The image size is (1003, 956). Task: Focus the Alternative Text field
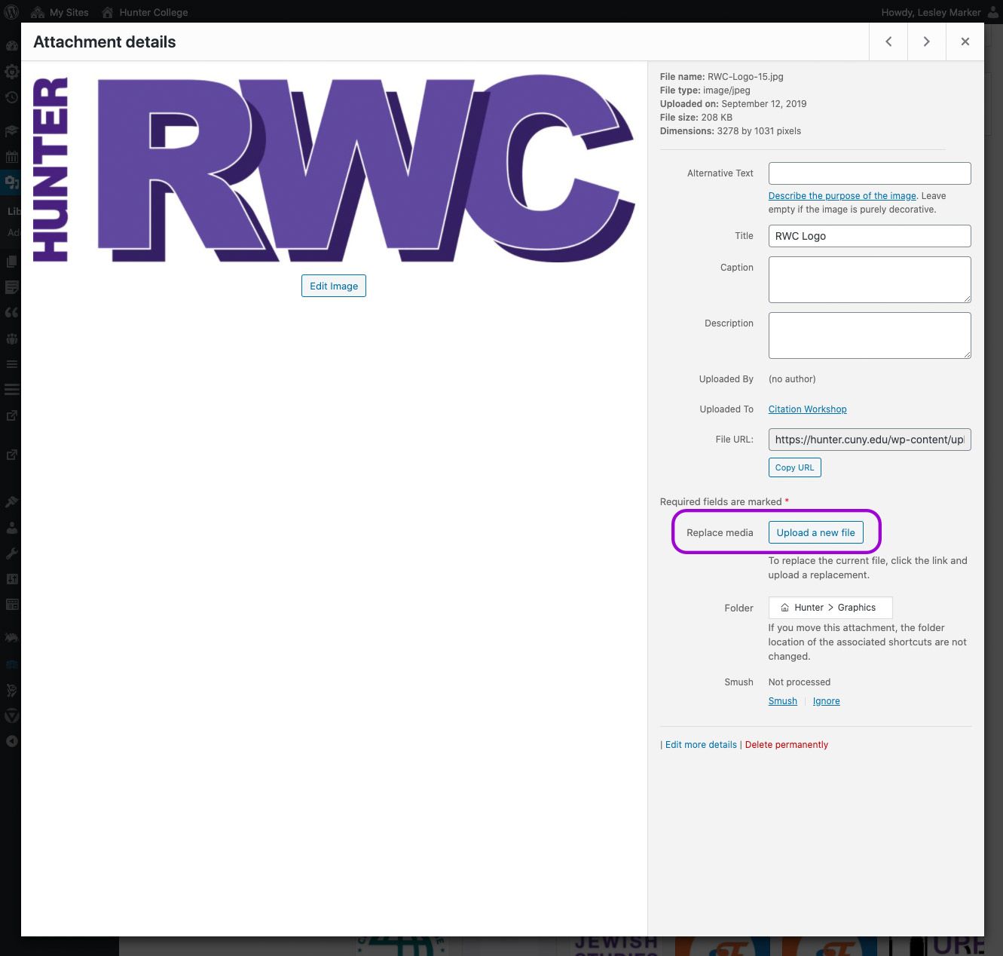click(x=870, y=173)
